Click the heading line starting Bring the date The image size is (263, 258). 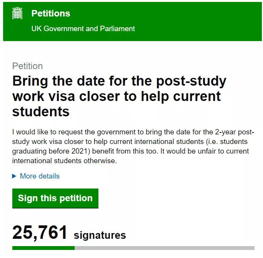click(x=119, y=82)
